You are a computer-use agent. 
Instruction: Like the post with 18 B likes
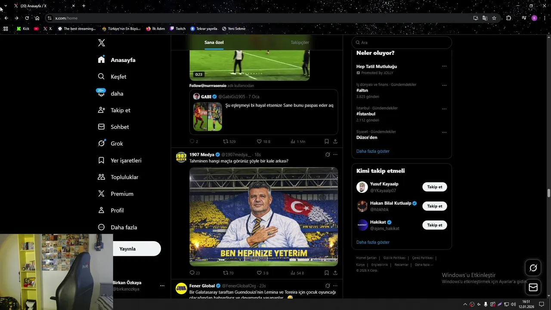(x=263, y=141)
